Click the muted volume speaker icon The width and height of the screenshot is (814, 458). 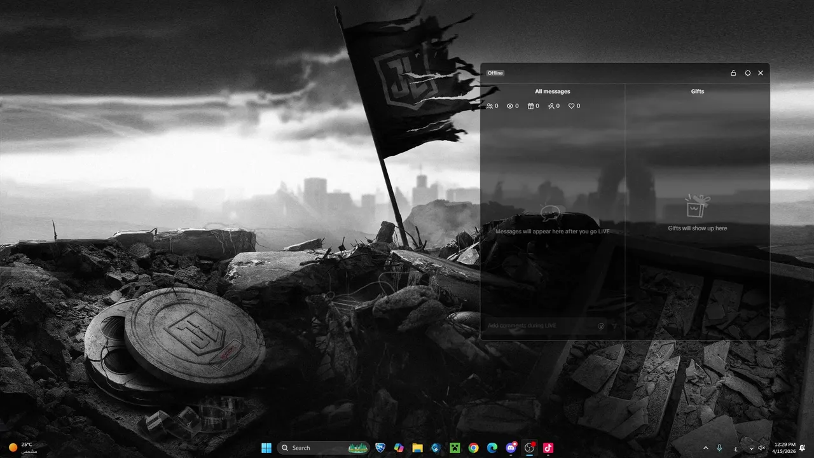coord(762,448)
